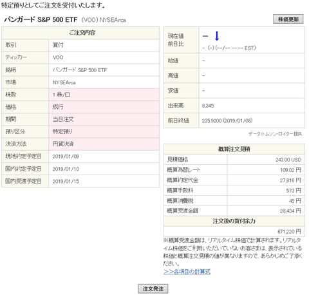The image size is (309, 295).
Task: Click the 株価更新 button
Action: 288,19
